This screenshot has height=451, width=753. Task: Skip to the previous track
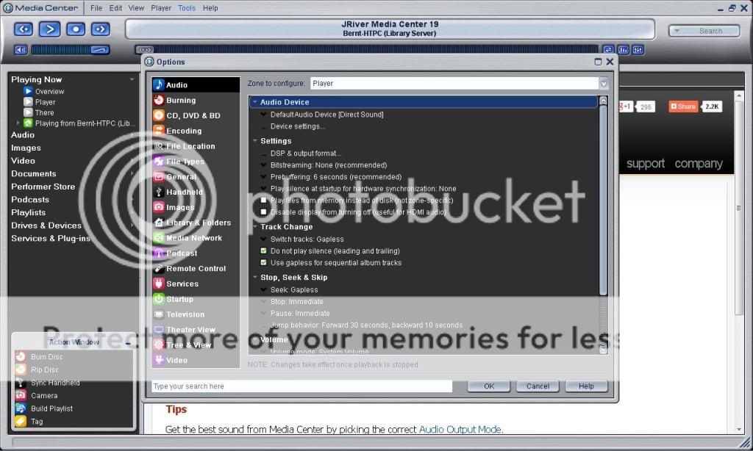pyautogui.click(x=24, y=29)
